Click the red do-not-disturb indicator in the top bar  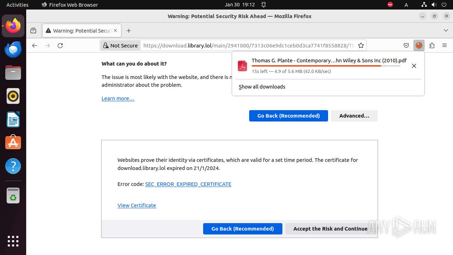tap(390, 5)
